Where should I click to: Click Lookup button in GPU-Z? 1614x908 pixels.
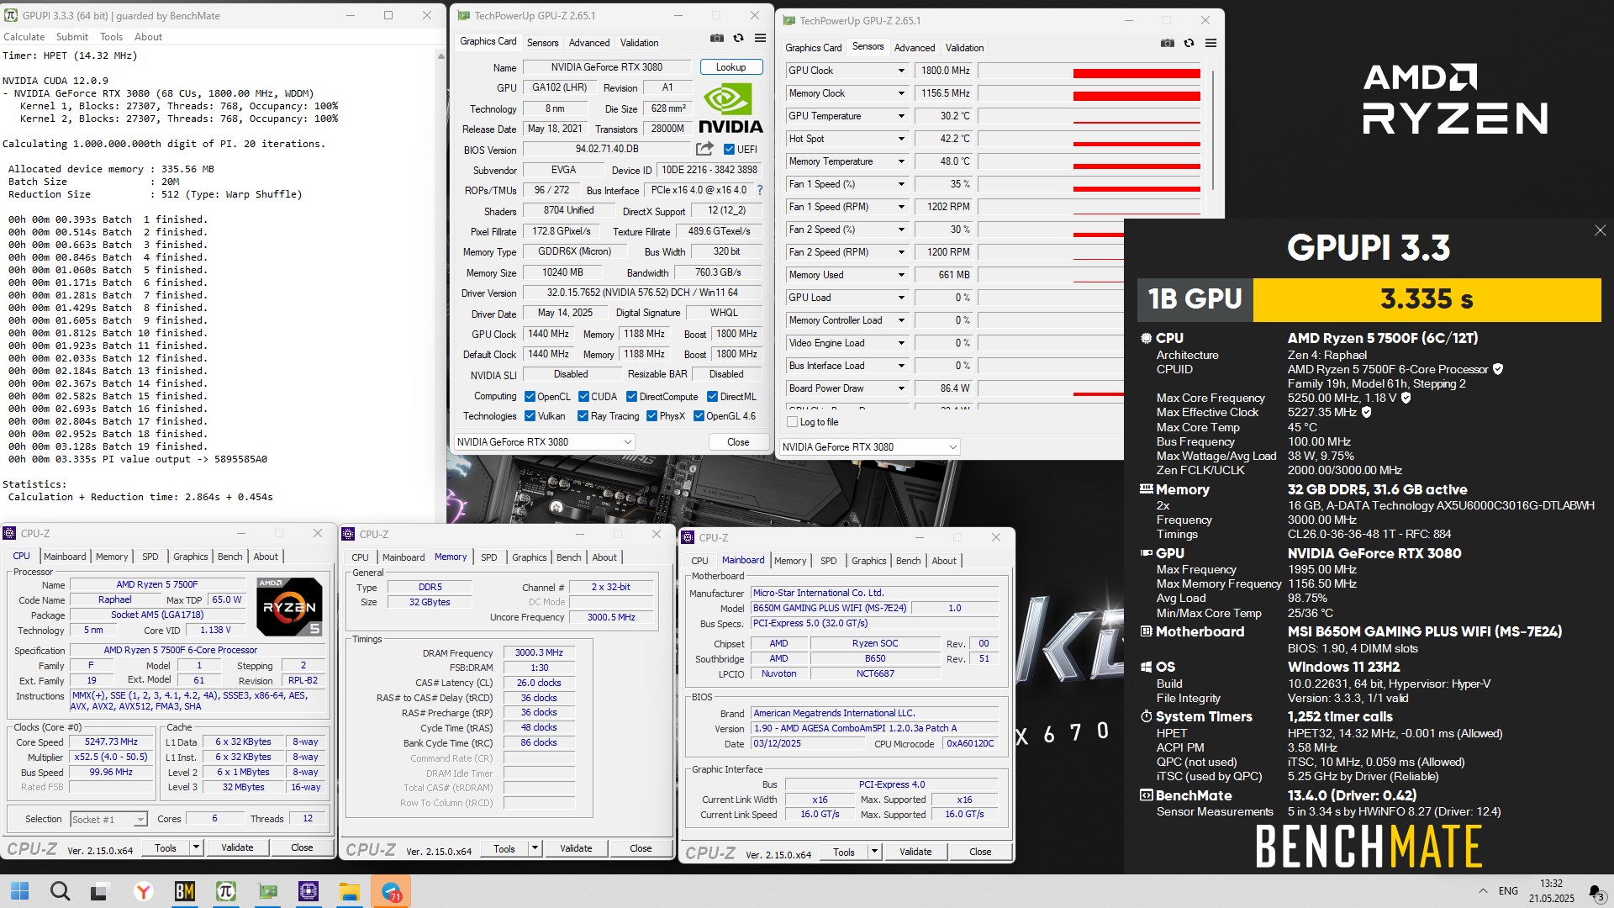click(731, 67)
